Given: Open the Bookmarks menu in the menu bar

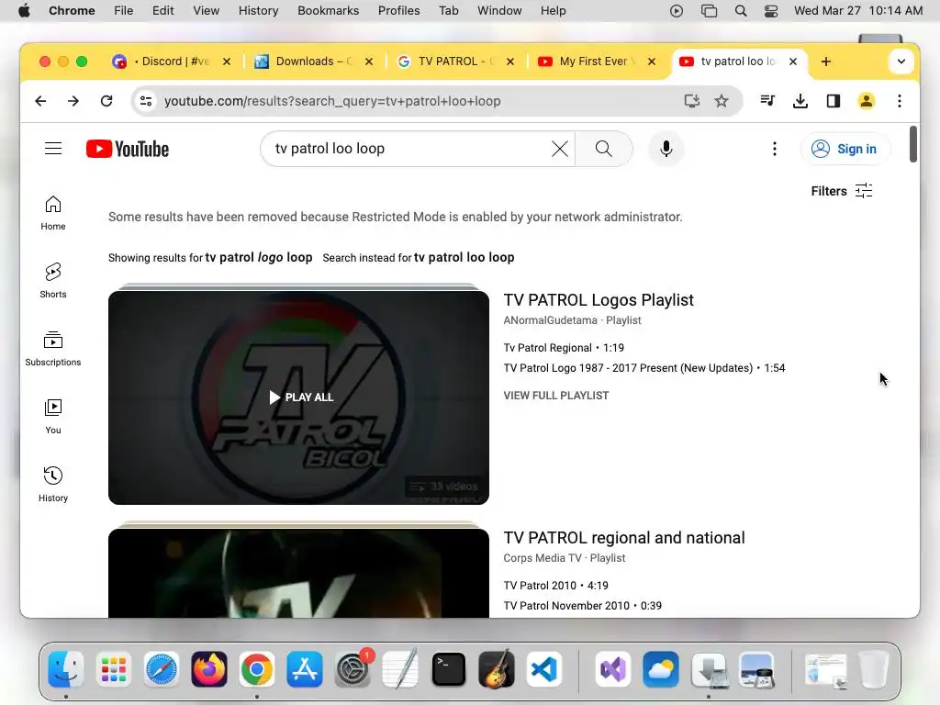Looking at the screenshot, I should click(x=328, y=11).
